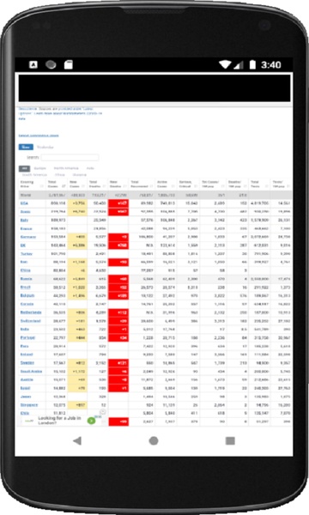
Task: Tap red New Deaths cell for UK
Action: [x=118, y=245]
